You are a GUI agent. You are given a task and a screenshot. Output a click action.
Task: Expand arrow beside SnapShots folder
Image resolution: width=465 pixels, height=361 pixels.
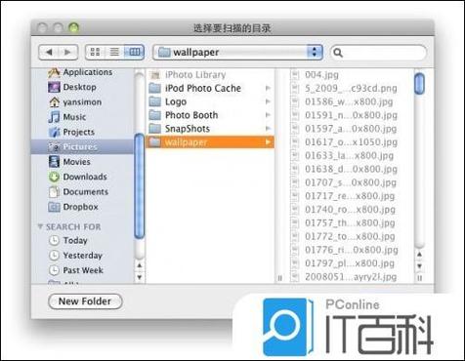(268, 129)
